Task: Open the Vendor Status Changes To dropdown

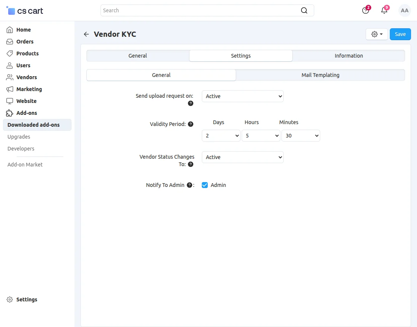Action: pos(242,157)
